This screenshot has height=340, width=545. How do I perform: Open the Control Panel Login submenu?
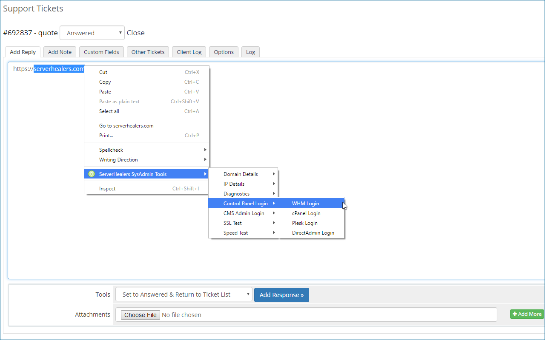tap(243, 204)
